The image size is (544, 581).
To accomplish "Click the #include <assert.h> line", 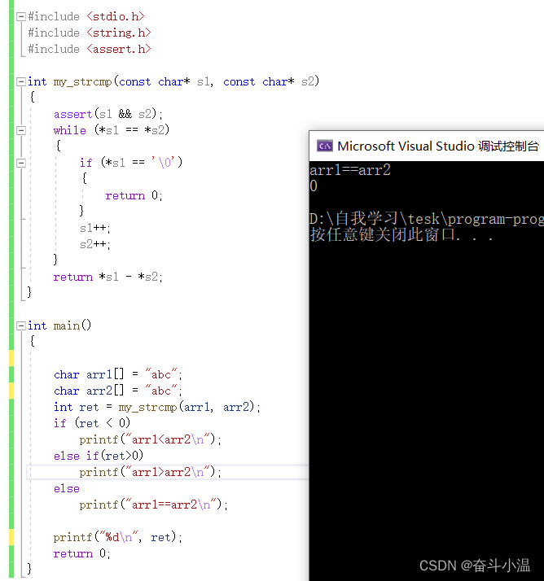I will (90, 50).
